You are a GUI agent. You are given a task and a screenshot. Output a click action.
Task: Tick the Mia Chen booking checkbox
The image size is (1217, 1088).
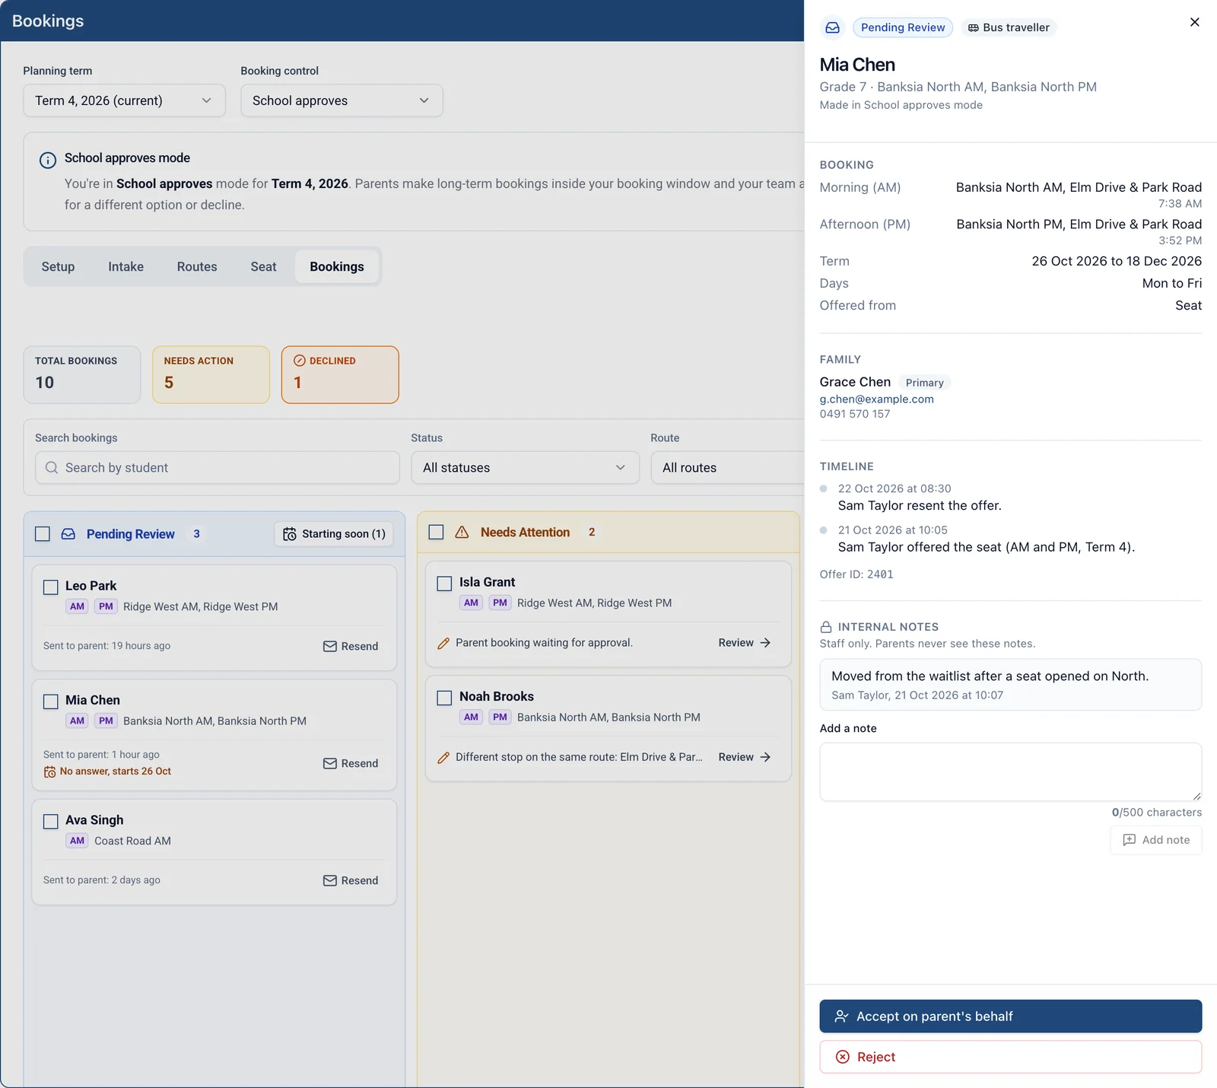click(x=51, y=701)
